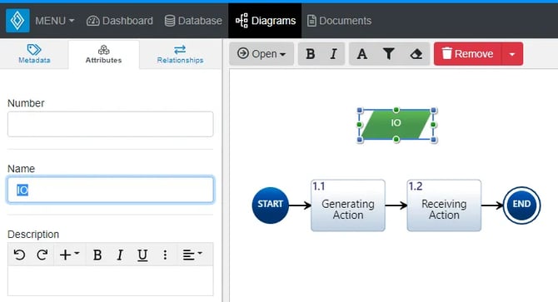Select the font color A icon

pos(362,54)
